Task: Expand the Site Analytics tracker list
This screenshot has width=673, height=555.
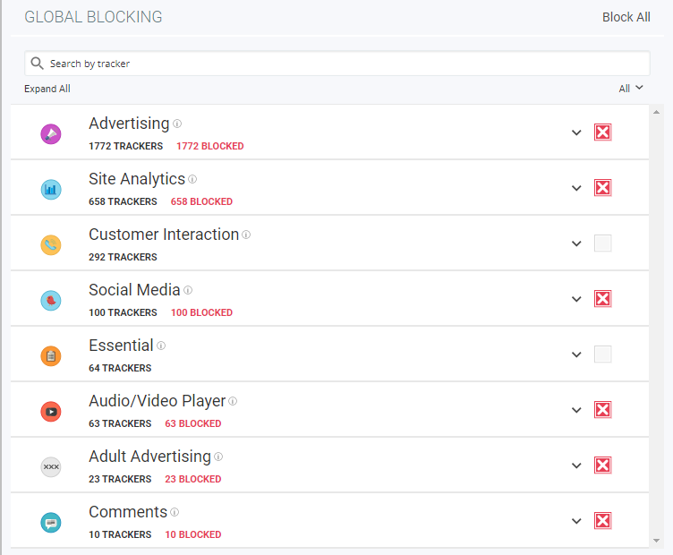Action: point(576,188)
